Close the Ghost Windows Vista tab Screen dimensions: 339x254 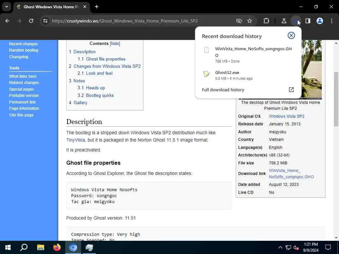[85, 7]
